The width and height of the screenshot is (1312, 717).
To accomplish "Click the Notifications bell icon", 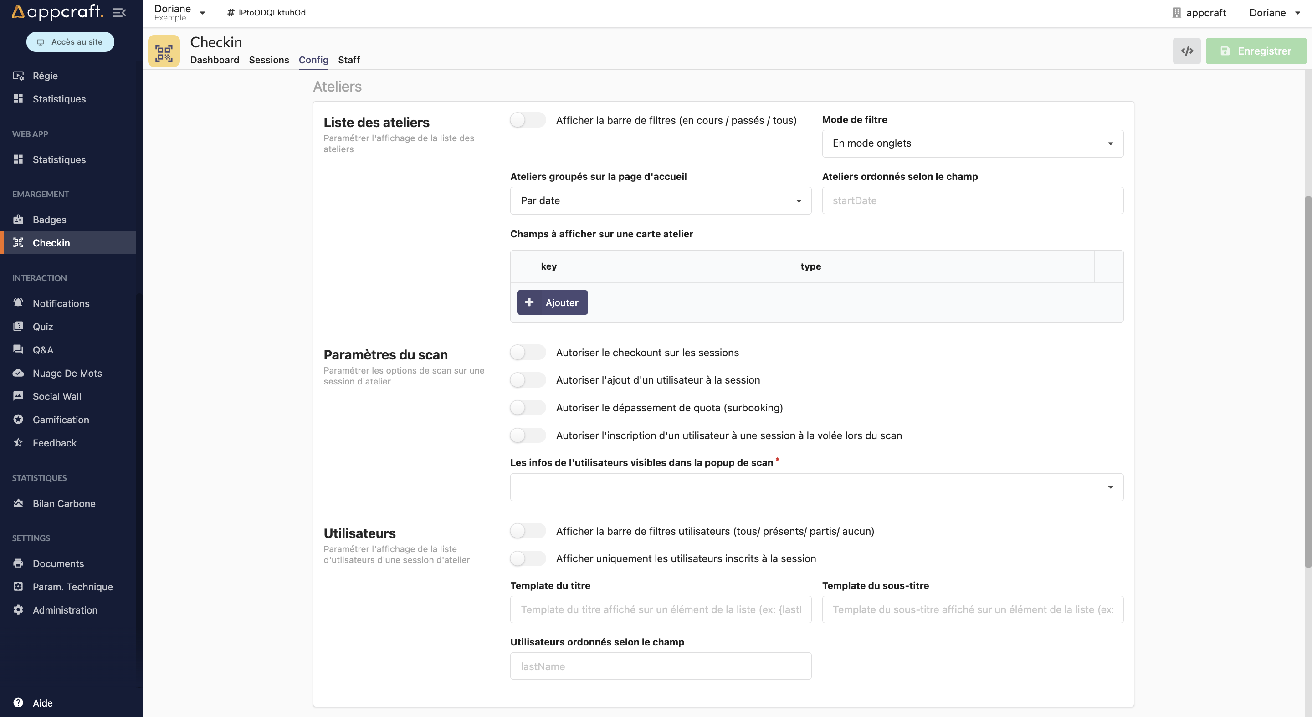I will click(x=20, y=303).
